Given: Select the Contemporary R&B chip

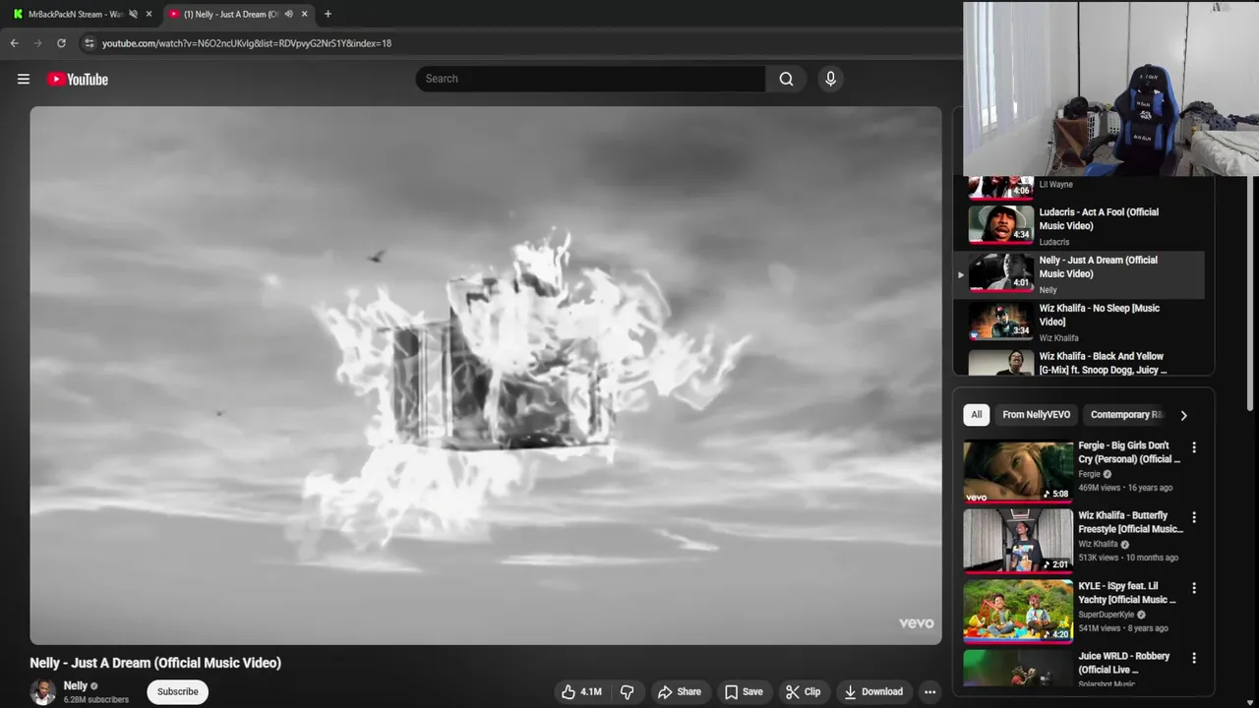Looking at the screenshot, I should tap(1126, 415).
